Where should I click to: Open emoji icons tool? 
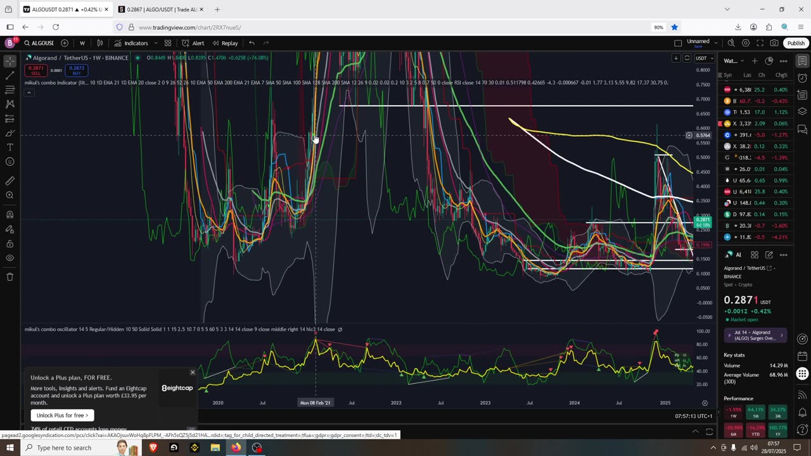[10, 161]
